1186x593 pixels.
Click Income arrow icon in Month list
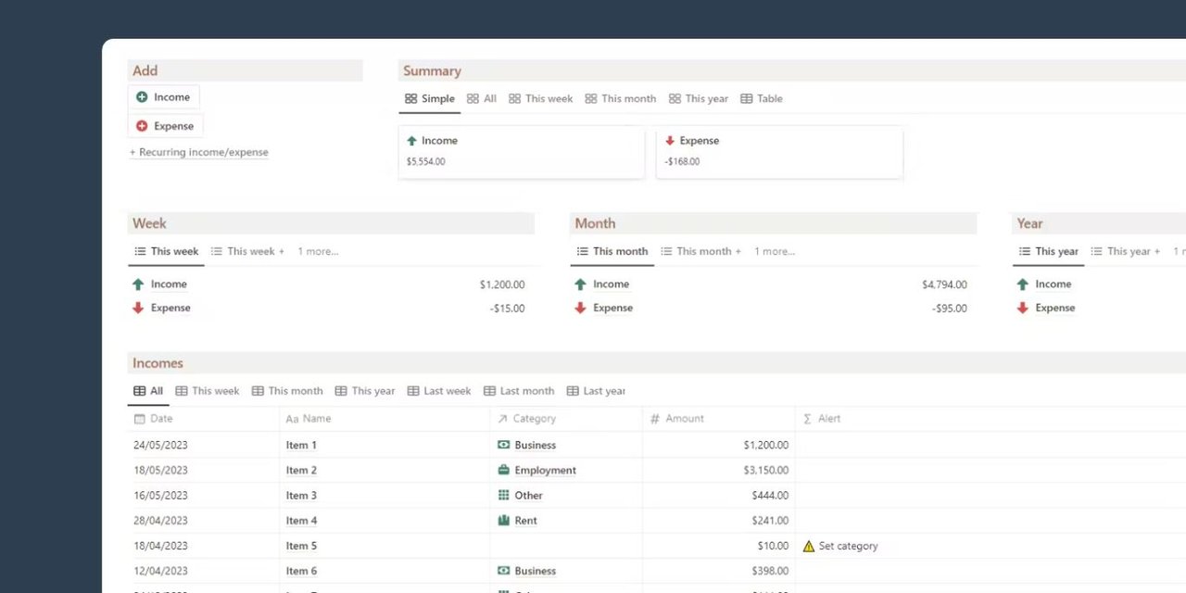click(580, 284)
